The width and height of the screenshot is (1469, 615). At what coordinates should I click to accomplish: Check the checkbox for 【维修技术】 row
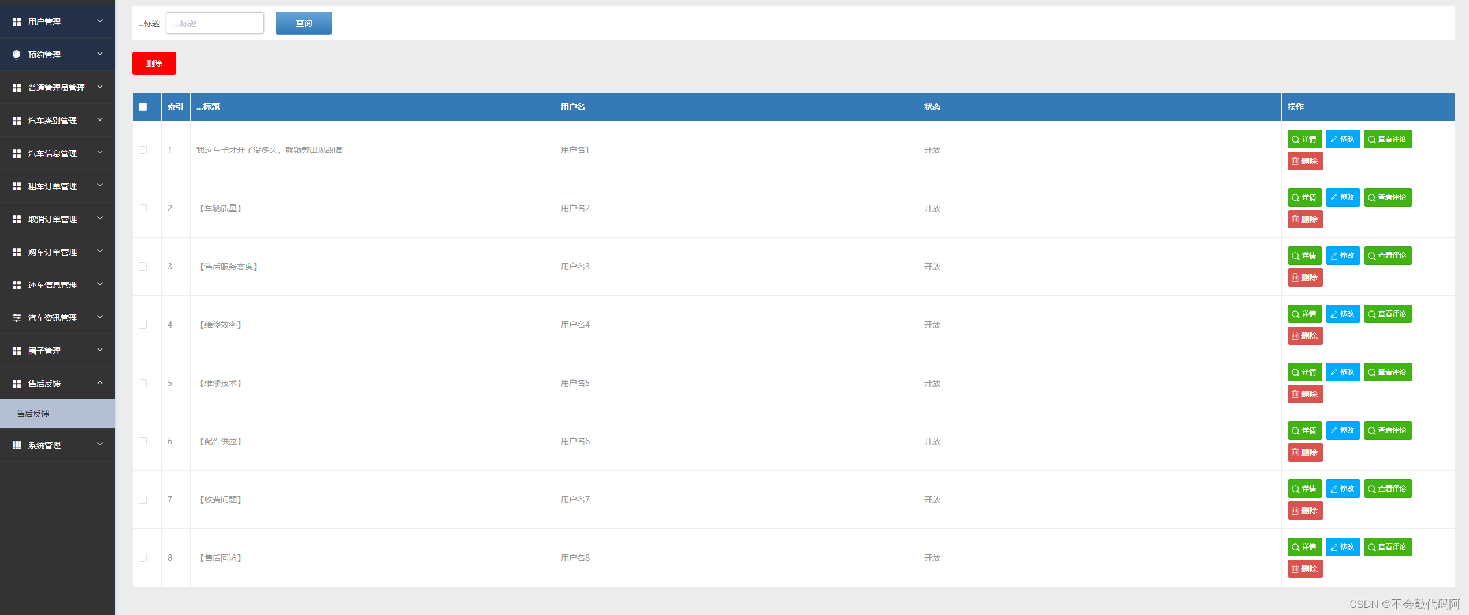pos(143,383)
